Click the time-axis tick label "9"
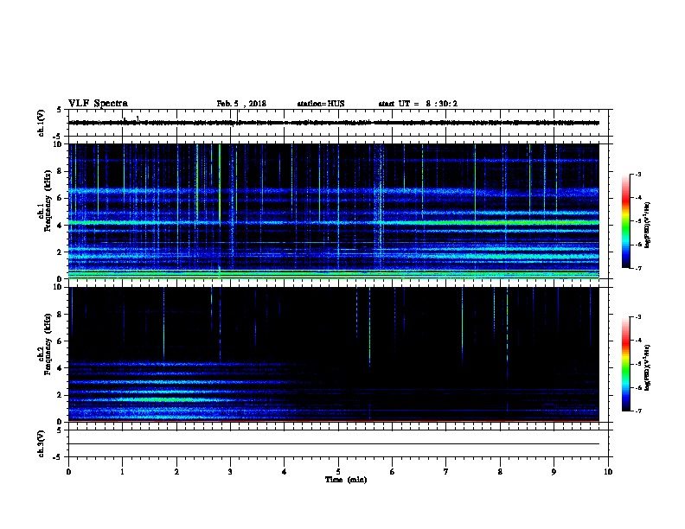This screenshot has height=529, width=685. 554,471
